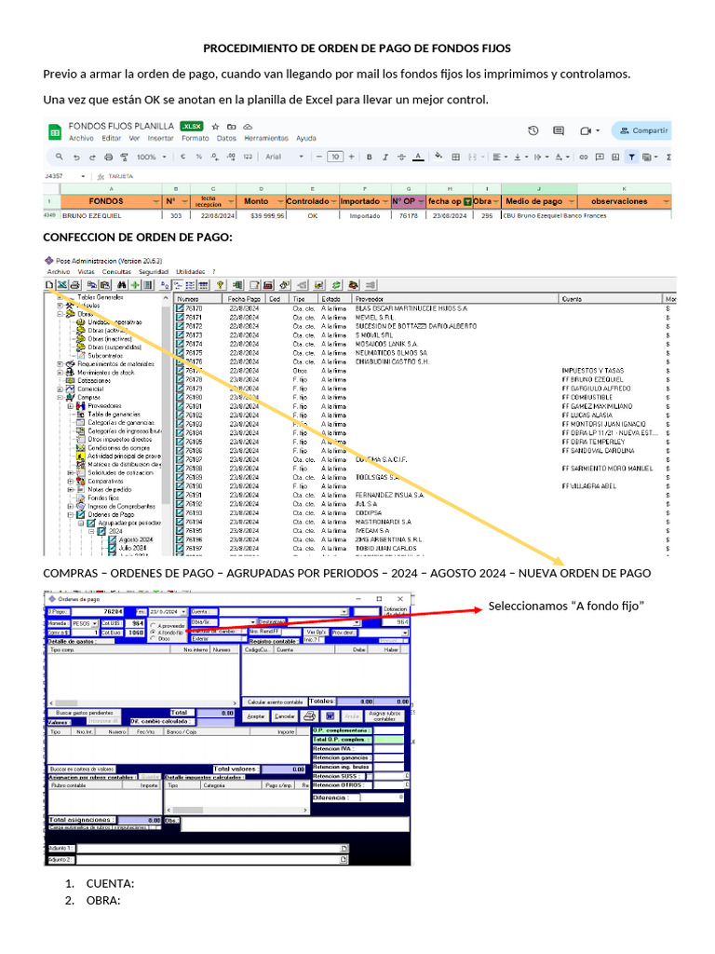Screen dimensions: 715x954
Task: Open filter dropdown on FONDOS column
Action: click(156, 201)
